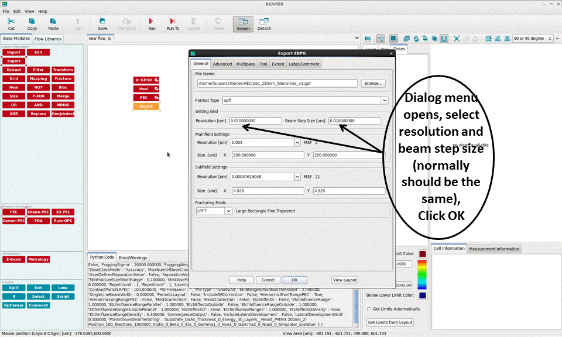This screenshot has height=337, width=562.
Task: Enable Get Limits Automatically checkbox
Action: click(x=369, y=309)
